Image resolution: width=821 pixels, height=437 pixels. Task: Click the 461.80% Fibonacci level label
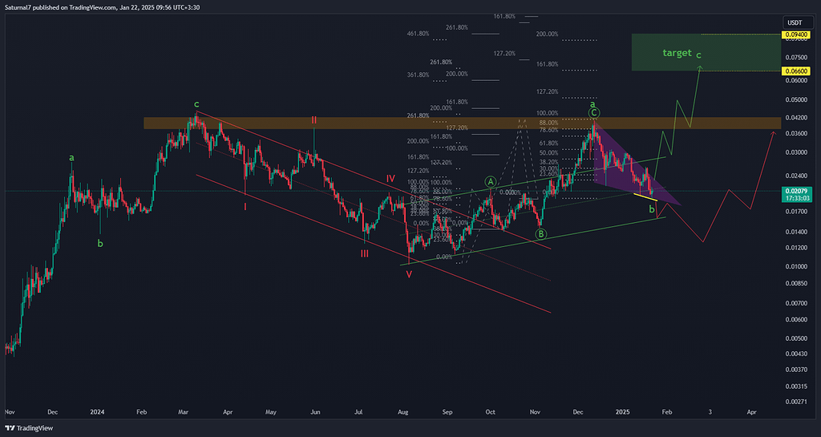(x=418, y=34)
